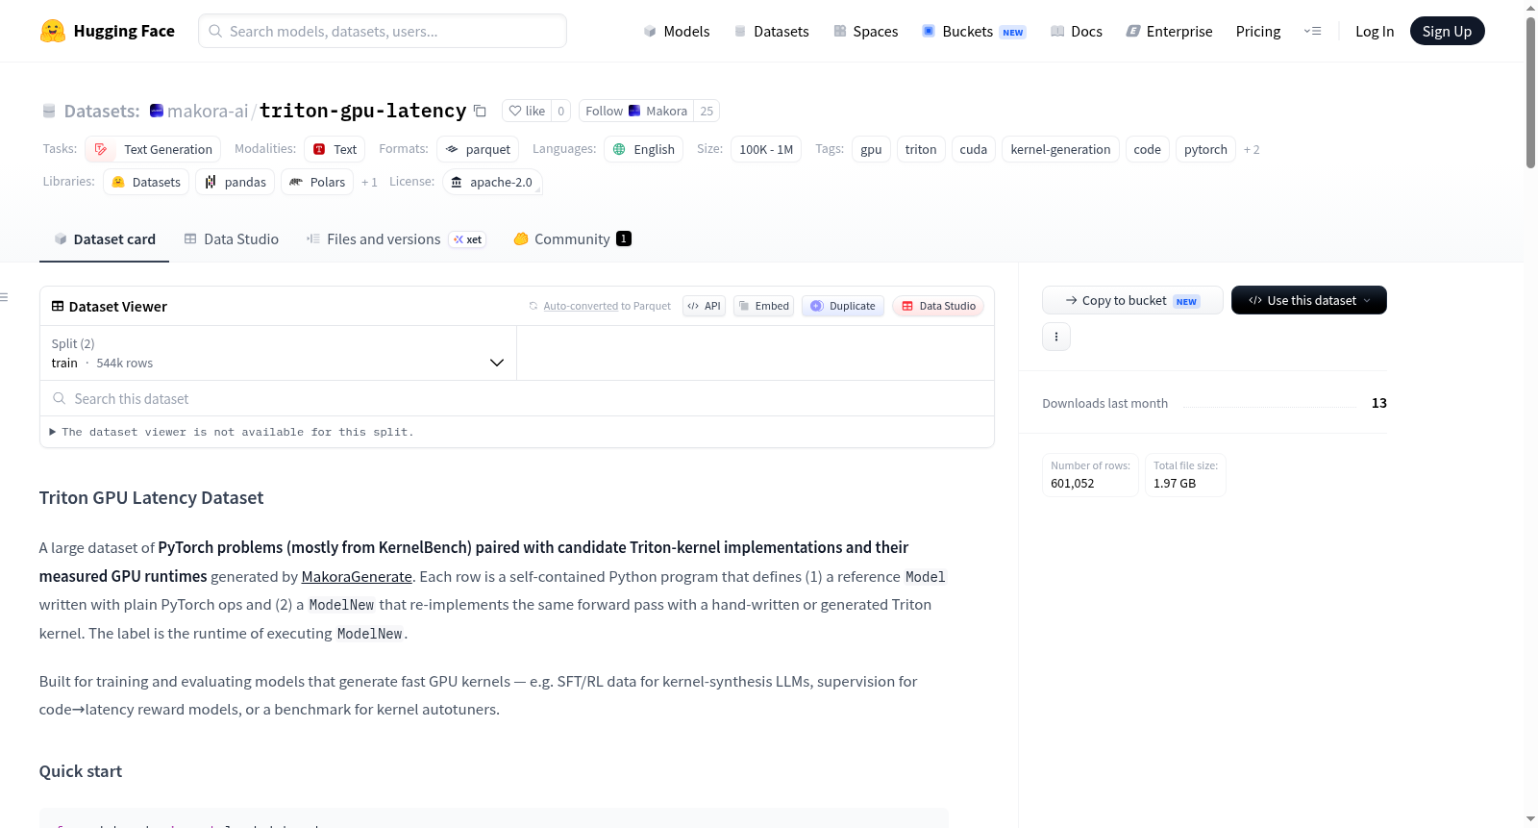Image resolution: width=1538 pixels, height=828 pixels.
Task: Go to Spaces in navigation
Action: click(865, 31)
